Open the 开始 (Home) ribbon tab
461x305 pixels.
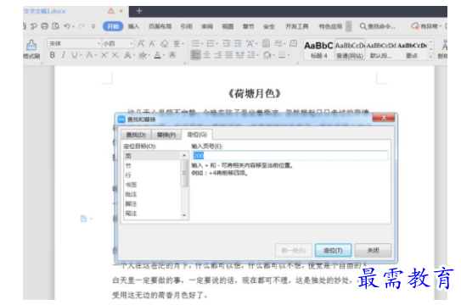113,26
